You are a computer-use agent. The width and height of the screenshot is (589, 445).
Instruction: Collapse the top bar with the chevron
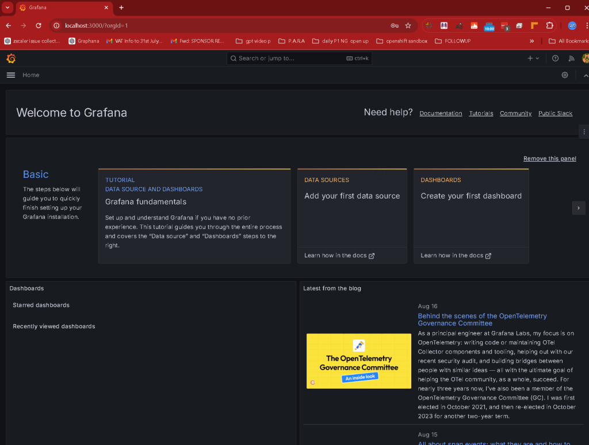pyautogui.click(x=585, y=75)
